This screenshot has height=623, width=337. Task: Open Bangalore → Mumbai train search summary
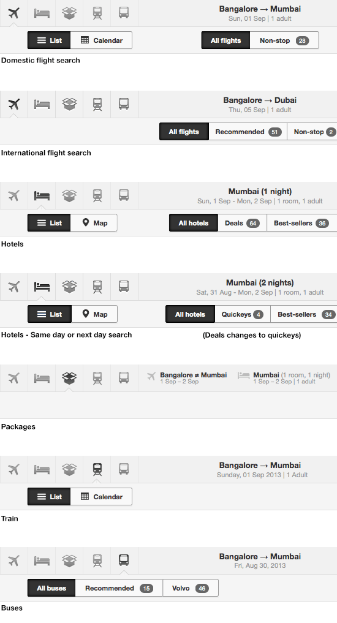click(x=260, y=470)
